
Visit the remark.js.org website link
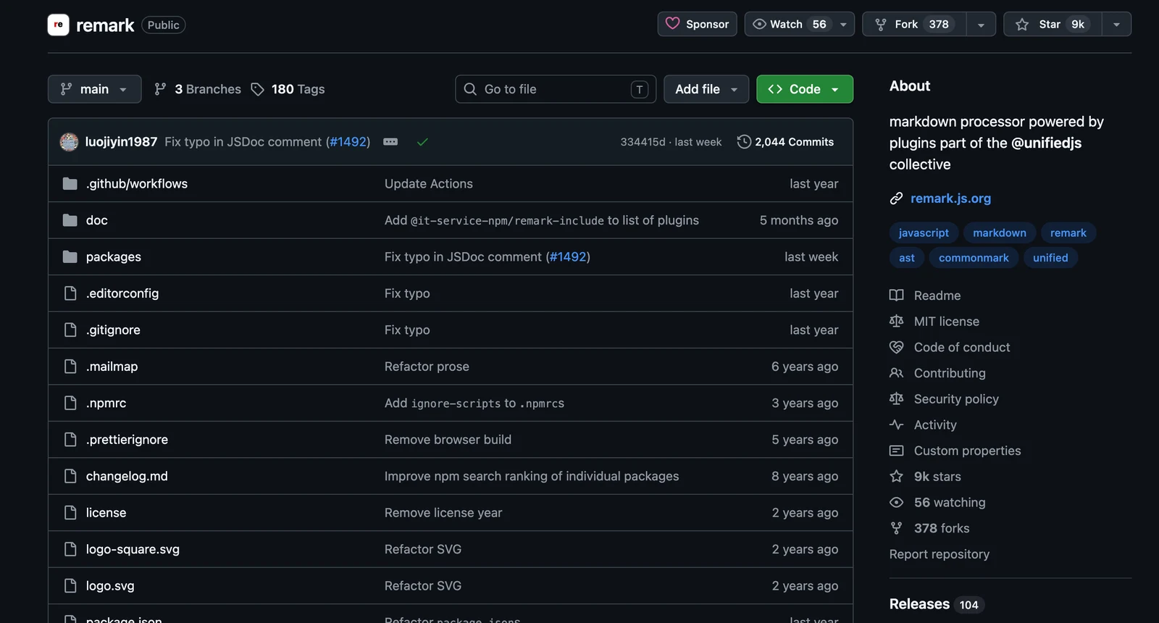click(950, 198)
